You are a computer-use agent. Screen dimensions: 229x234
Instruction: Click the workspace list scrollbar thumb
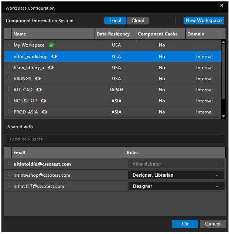pyautogui.click(x=223, y=72)
